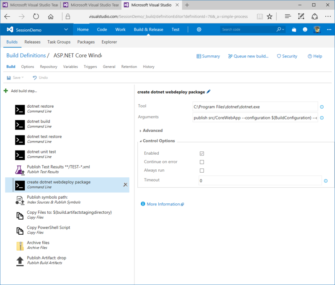Viewport: 335px width, 285px height.
Task: Show info tooltip for Timeout field
Action: (326, 181)
